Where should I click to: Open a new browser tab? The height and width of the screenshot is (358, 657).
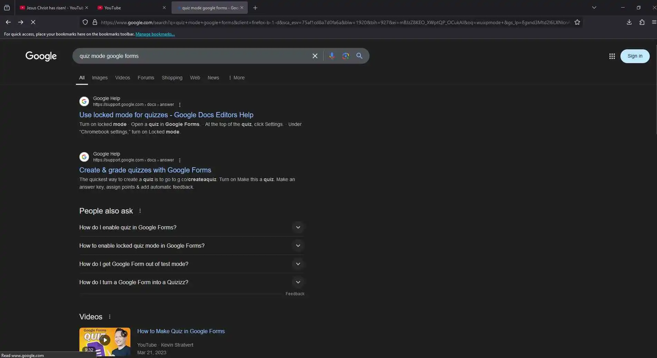(x=255, y=8)
